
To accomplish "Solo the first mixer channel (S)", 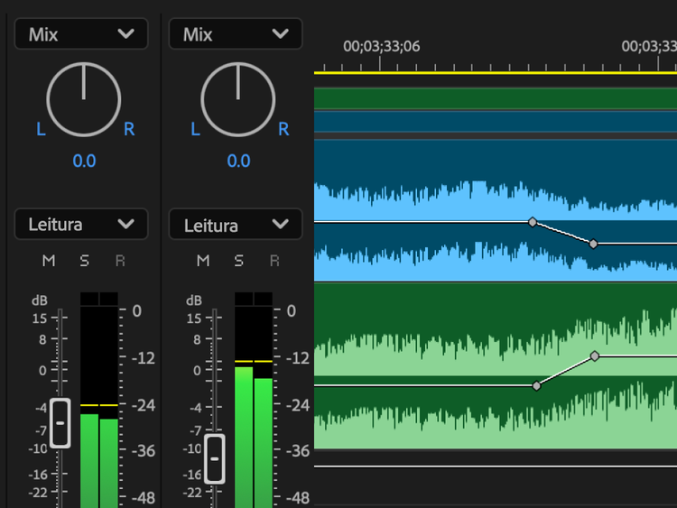I will click(84, 261).
